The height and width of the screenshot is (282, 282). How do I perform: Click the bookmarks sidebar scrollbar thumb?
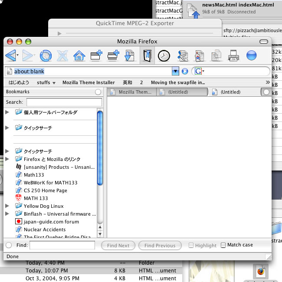100,148
